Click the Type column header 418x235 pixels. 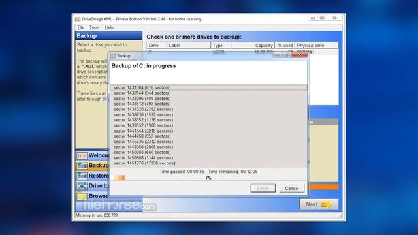pyautogui.click(x=221, y=45)
